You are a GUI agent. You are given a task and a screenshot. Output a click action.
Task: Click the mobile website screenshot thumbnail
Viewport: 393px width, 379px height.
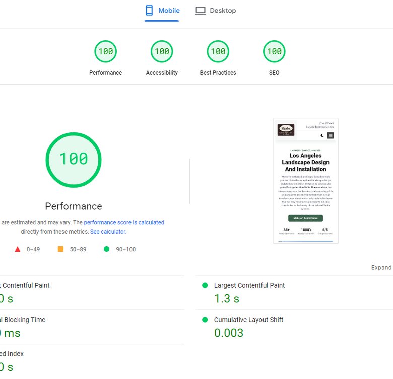[305, 181]
